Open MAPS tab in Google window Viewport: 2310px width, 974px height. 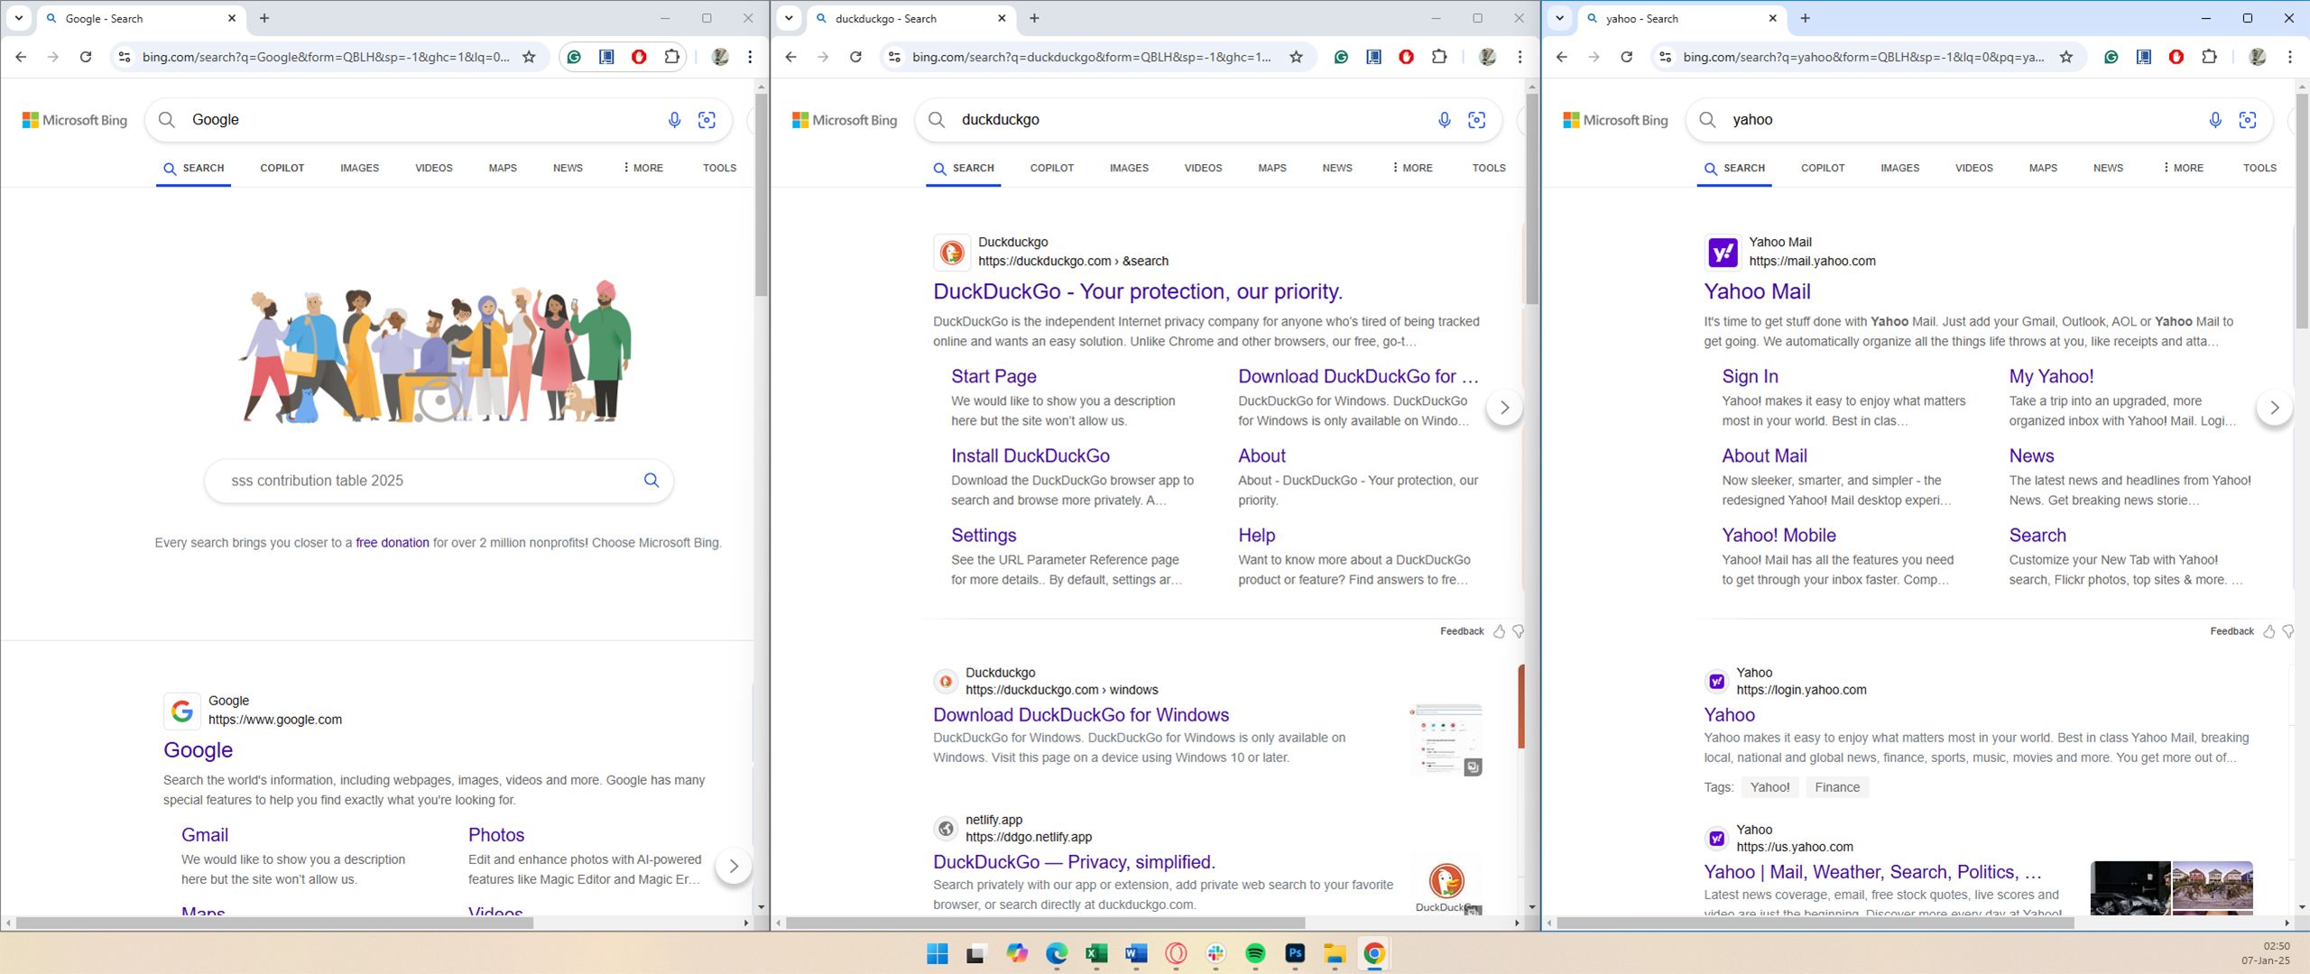point(503,168)
